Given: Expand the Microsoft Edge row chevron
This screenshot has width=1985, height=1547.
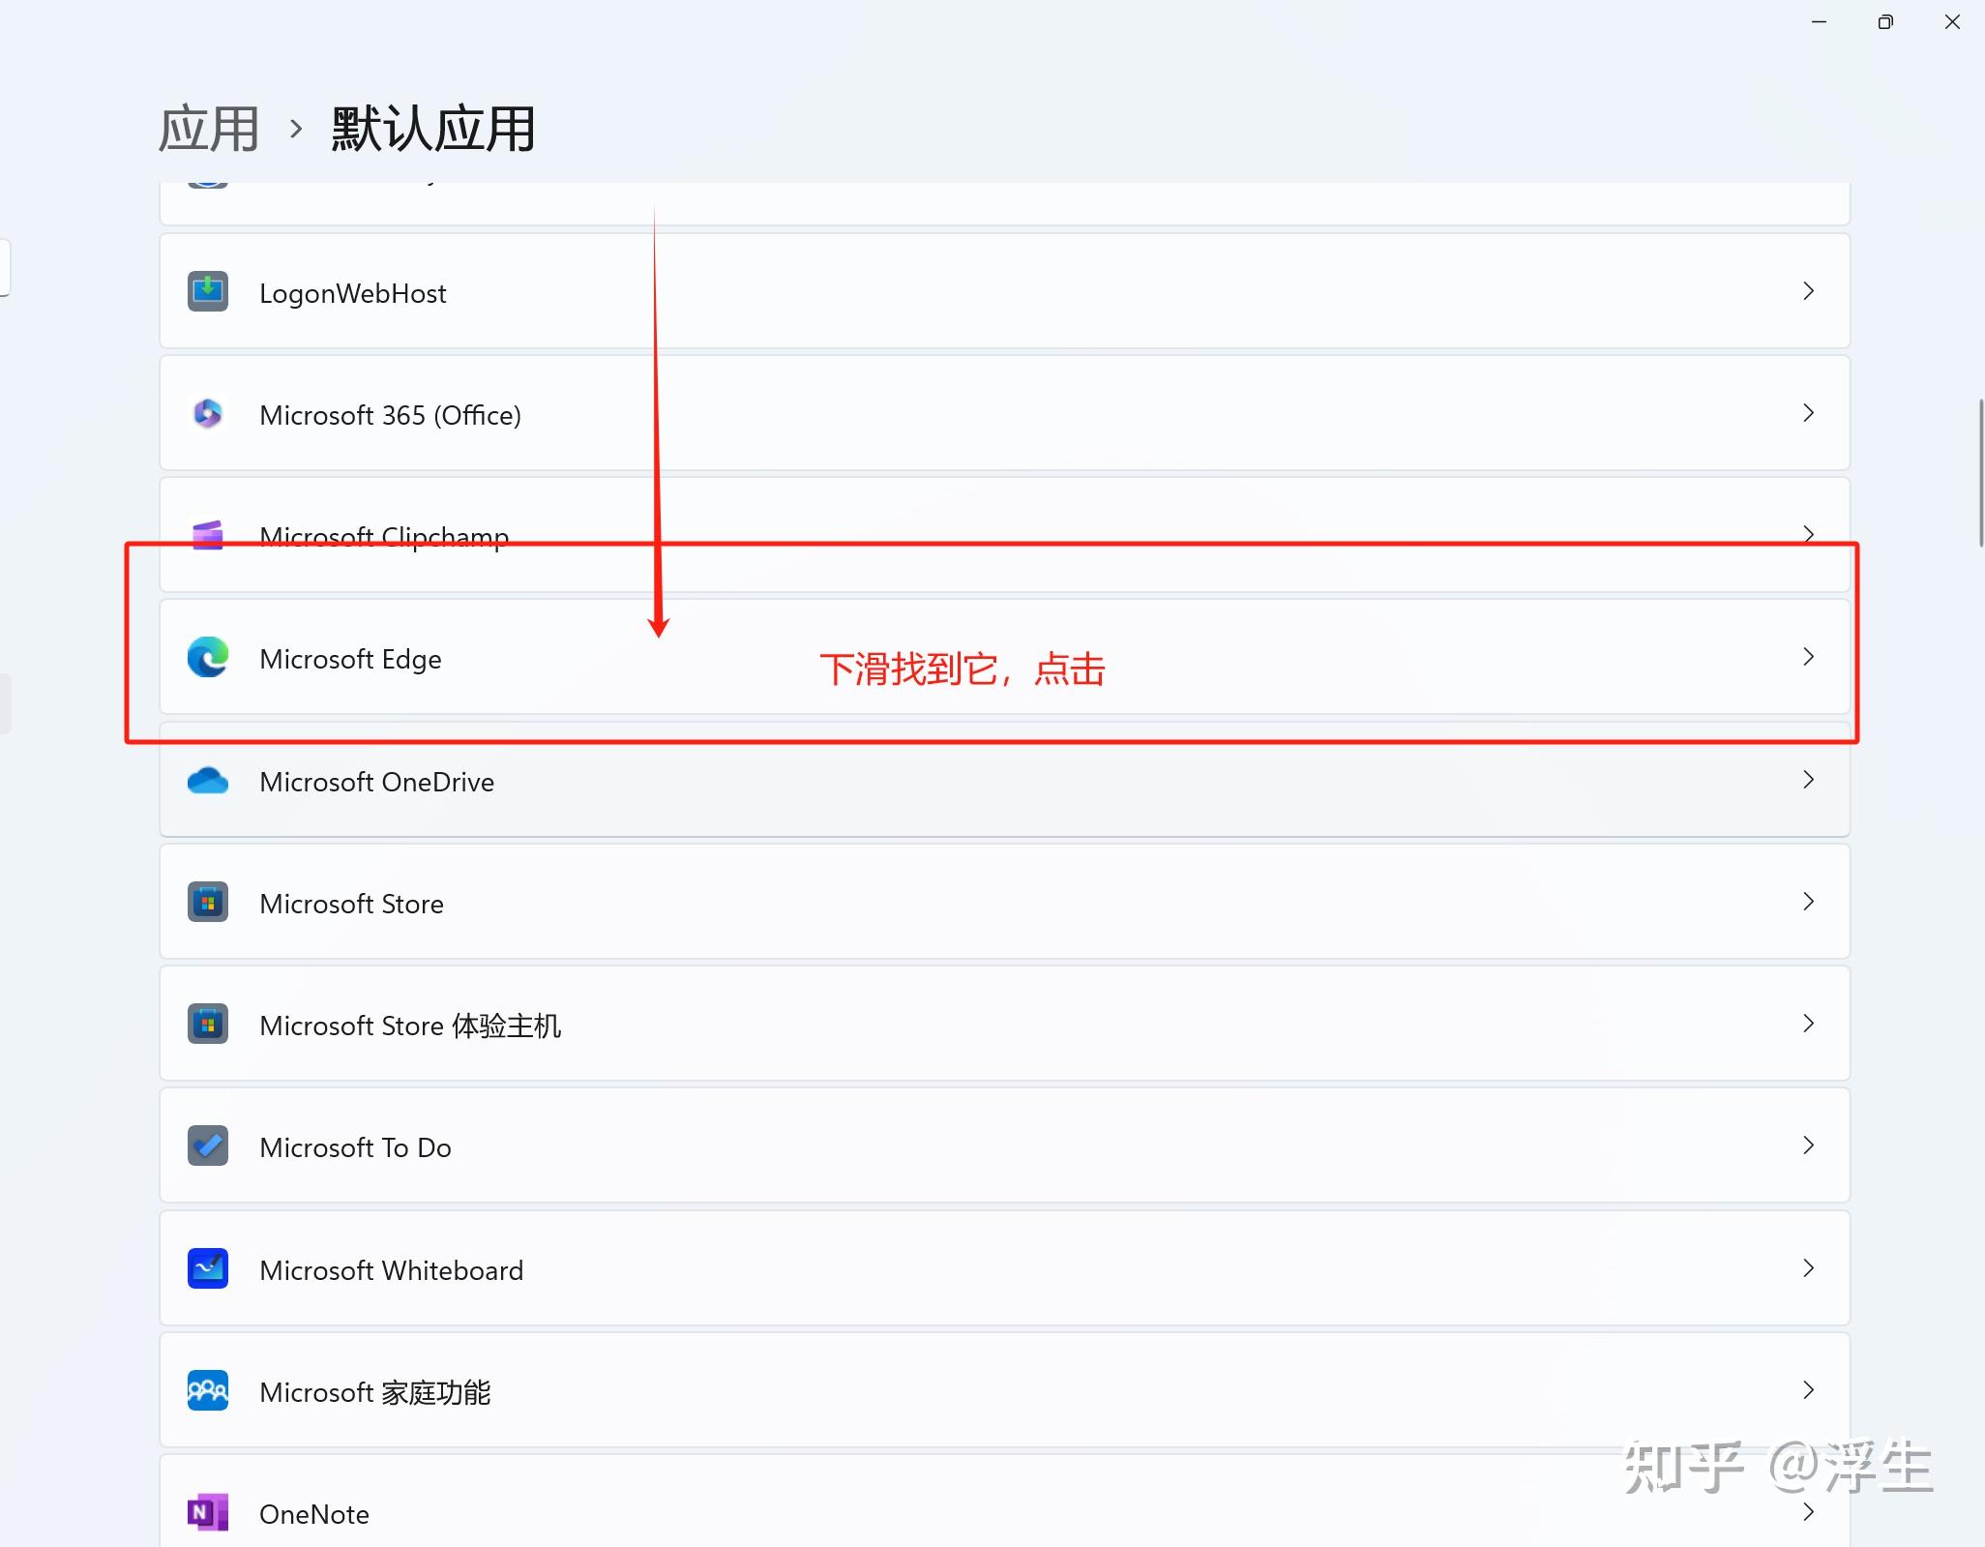Looking at the screenshot, I should 1808,657.
